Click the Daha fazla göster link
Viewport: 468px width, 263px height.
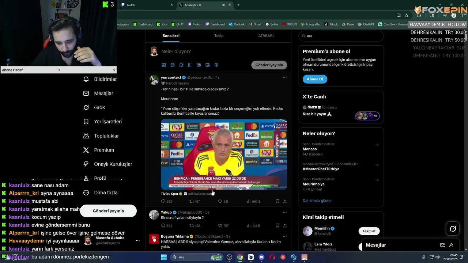point(317,201)
